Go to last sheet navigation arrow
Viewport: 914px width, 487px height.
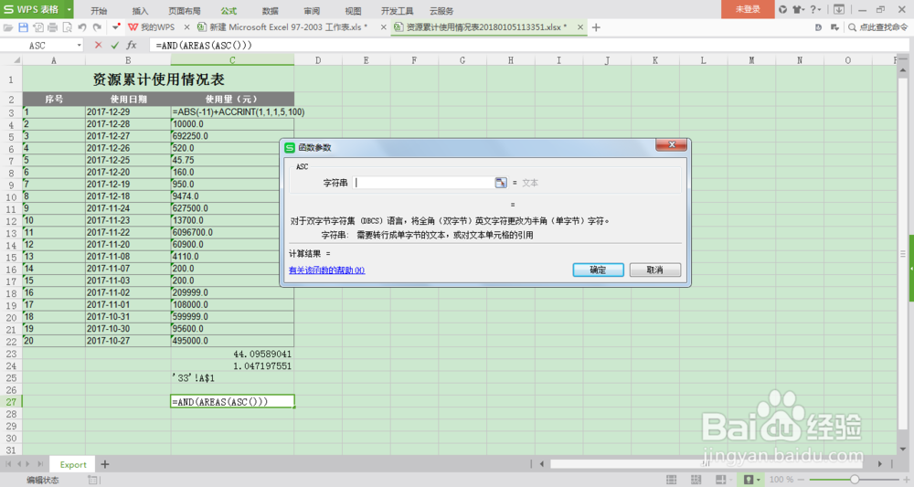pyautogui.click(x=40, y=464)
